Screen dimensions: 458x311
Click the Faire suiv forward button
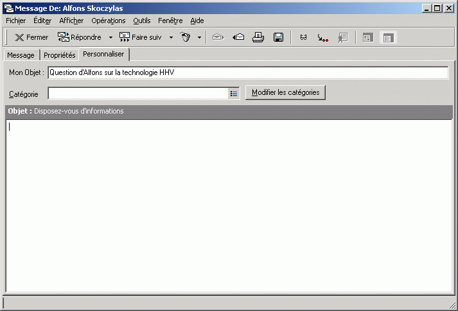pos(141,37)
